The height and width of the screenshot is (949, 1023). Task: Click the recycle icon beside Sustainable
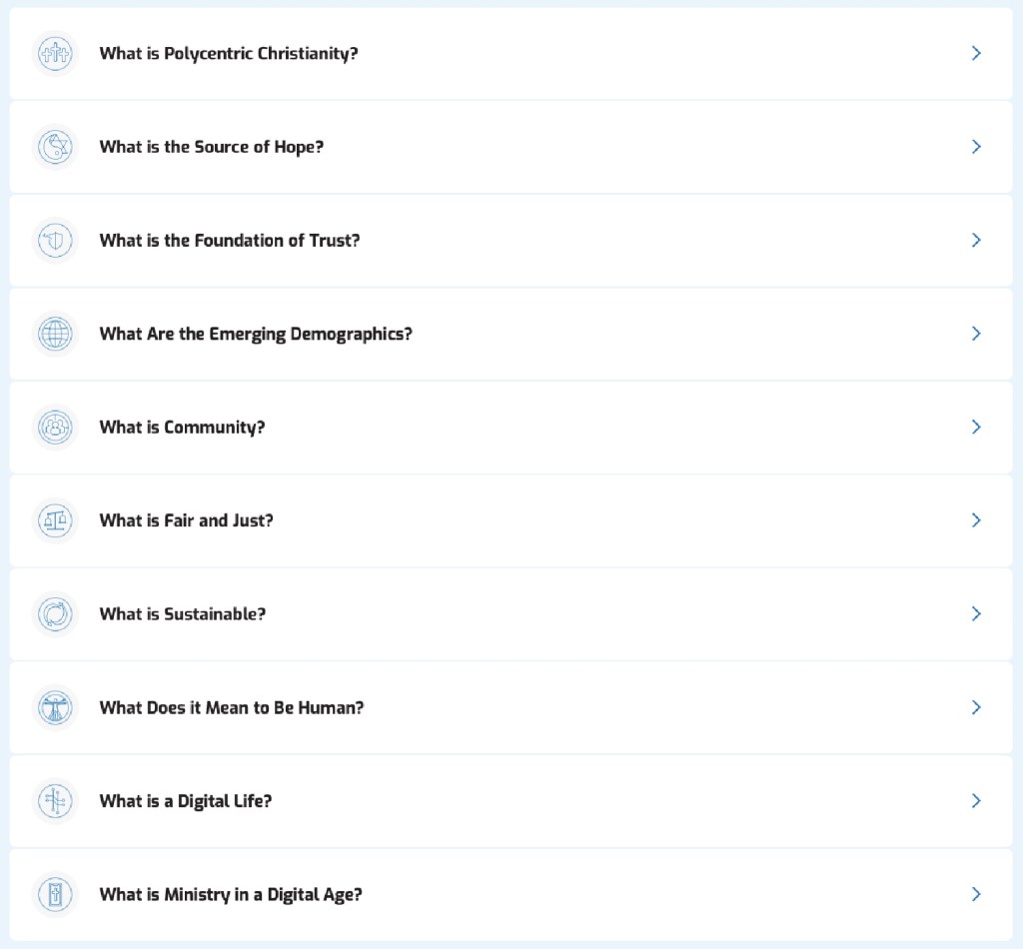[x=55, y=613]
